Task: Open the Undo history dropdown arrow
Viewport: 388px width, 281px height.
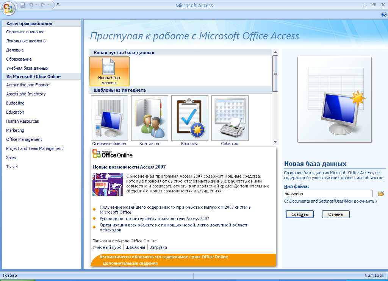Action: [x=36, y=5]
